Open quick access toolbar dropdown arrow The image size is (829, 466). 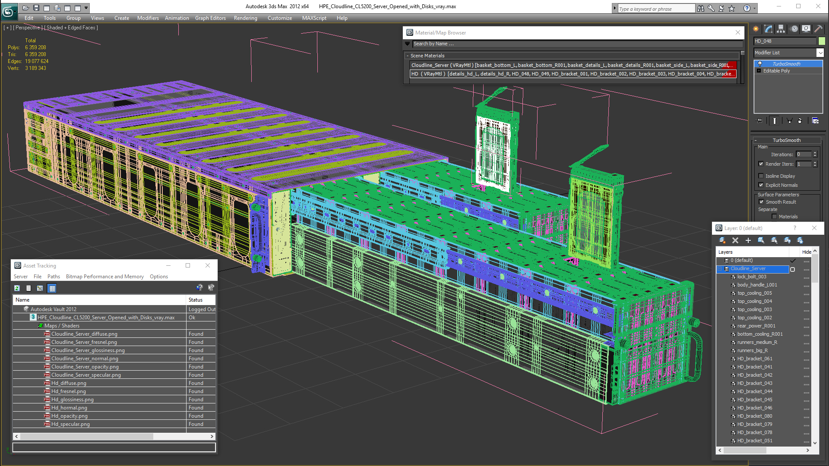point(86,8)
